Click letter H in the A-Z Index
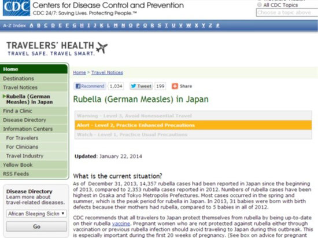318x238 pixels. 82,25
